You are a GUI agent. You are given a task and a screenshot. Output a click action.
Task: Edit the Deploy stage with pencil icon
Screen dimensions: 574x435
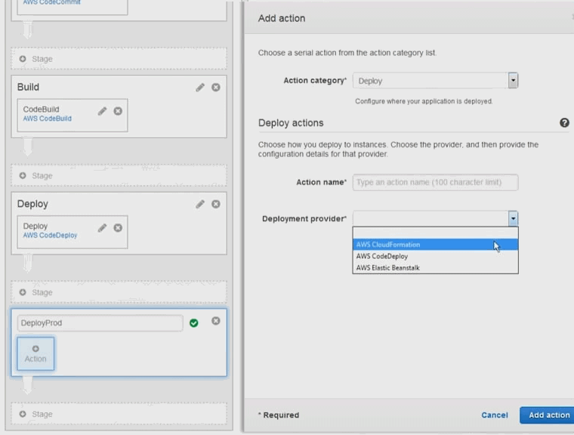click(200, 204)
